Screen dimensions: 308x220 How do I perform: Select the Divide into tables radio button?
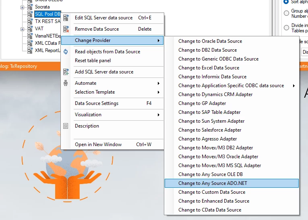pos(286,28)
